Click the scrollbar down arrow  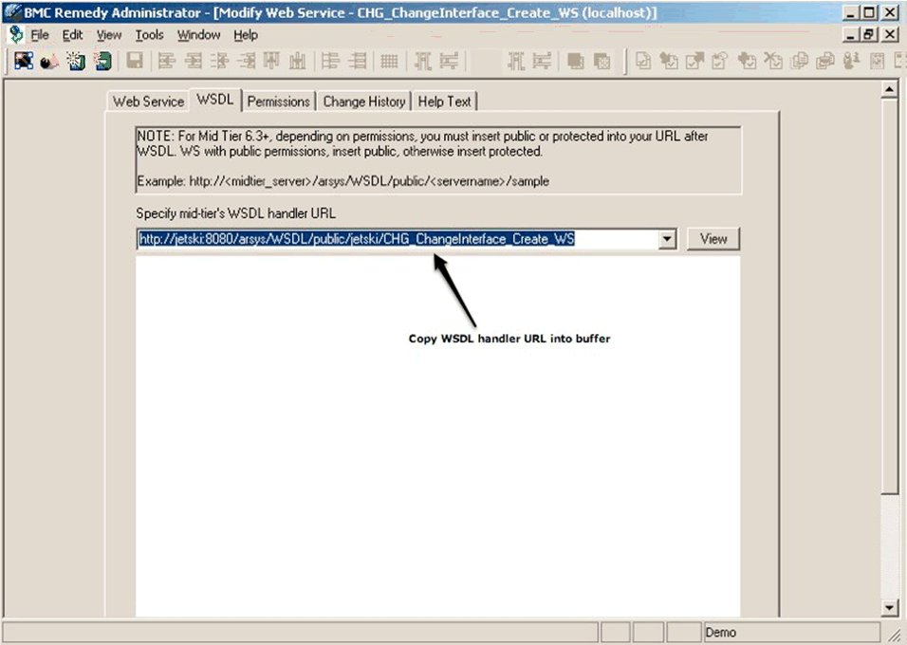pos(890,607)
